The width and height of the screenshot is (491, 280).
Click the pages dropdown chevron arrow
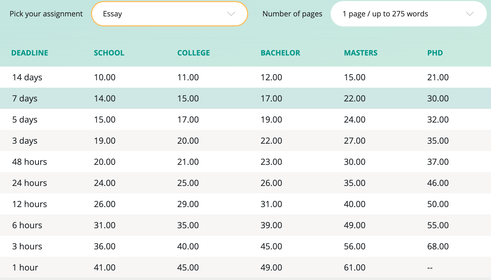click(x=470, y=14)
